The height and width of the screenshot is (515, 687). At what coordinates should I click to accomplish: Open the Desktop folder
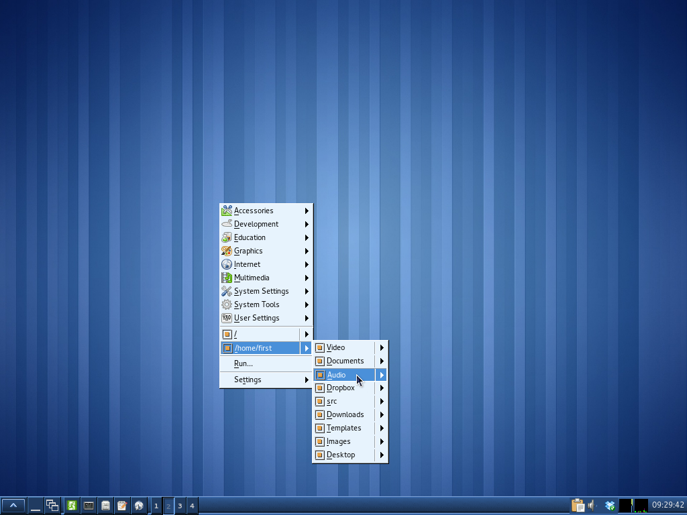click(x=343, y=455)
